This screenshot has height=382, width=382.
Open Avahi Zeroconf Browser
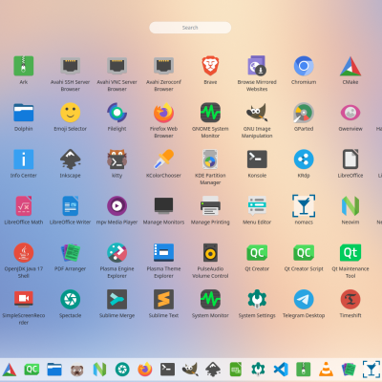pos(163,66)
